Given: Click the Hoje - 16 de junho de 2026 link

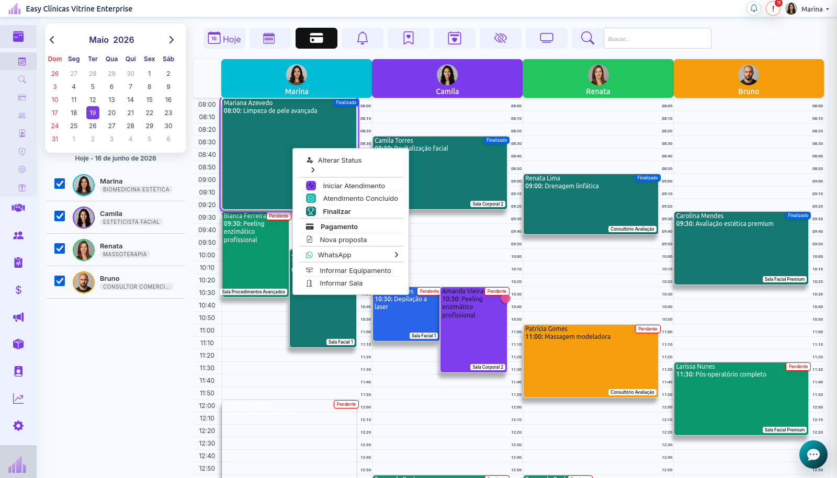Looking at the screenshot, I should [116, 158].
